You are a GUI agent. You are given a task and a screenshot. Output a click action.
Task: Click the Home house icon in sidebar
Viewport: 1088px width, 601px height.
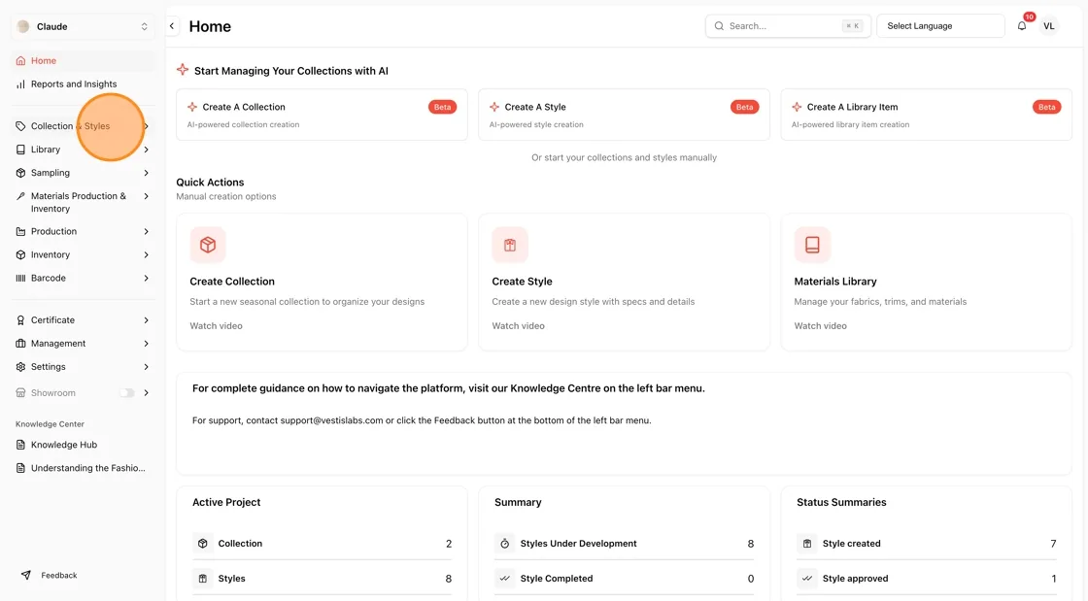(20, 61)
